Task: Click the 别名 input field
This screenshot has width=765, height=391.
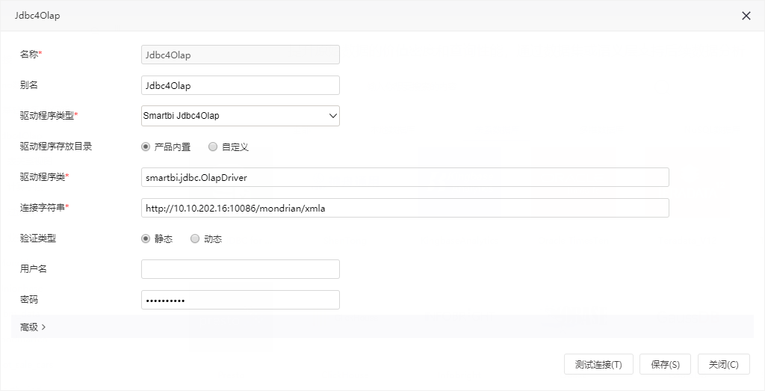Action: [241, 85]
